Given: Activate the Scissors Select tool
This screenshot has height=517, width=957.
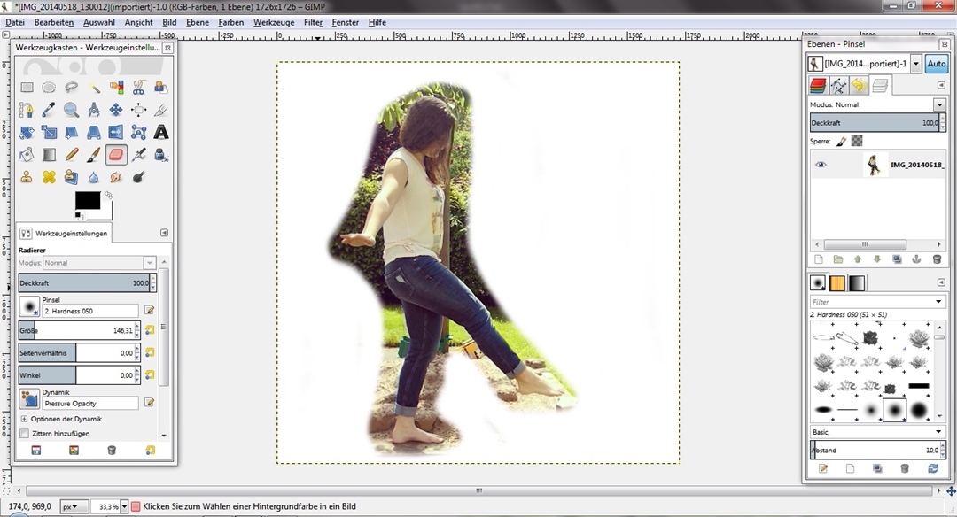Looking at the screenshot, I should pos(138,88).
